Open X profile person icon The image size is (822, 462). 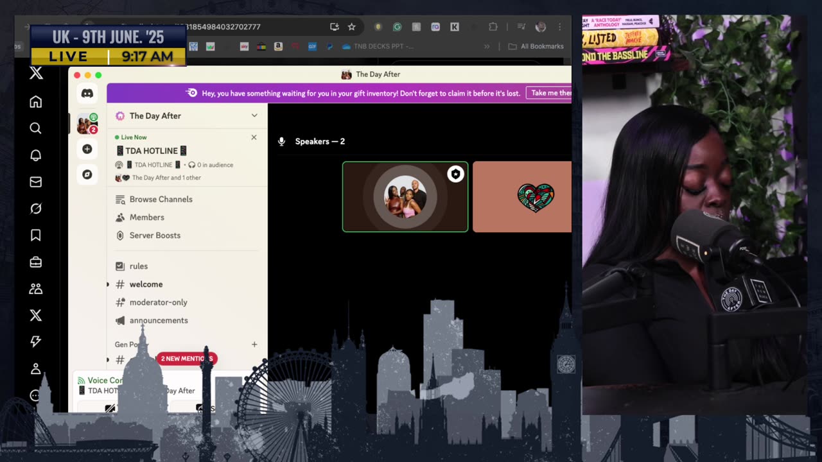[36, 369]
